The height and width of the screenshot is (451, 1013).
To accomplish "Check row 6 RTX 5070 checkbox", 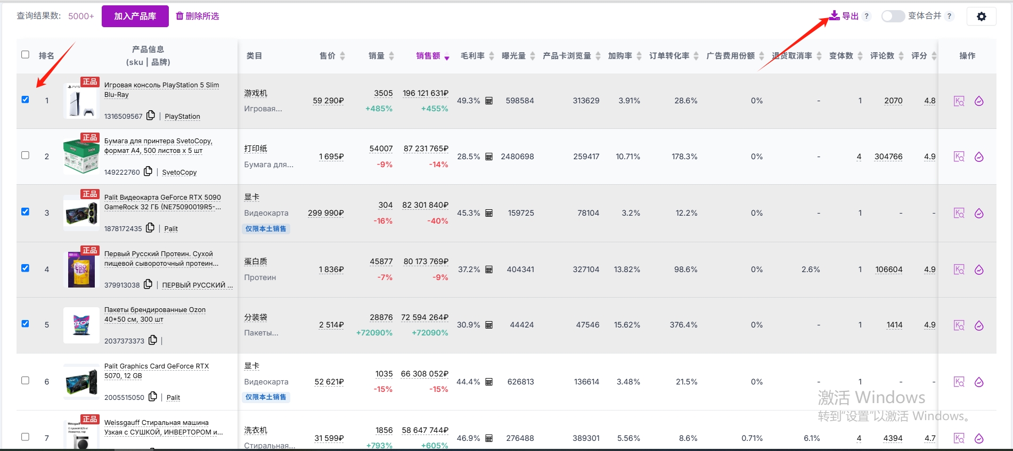I will (25, 380).
